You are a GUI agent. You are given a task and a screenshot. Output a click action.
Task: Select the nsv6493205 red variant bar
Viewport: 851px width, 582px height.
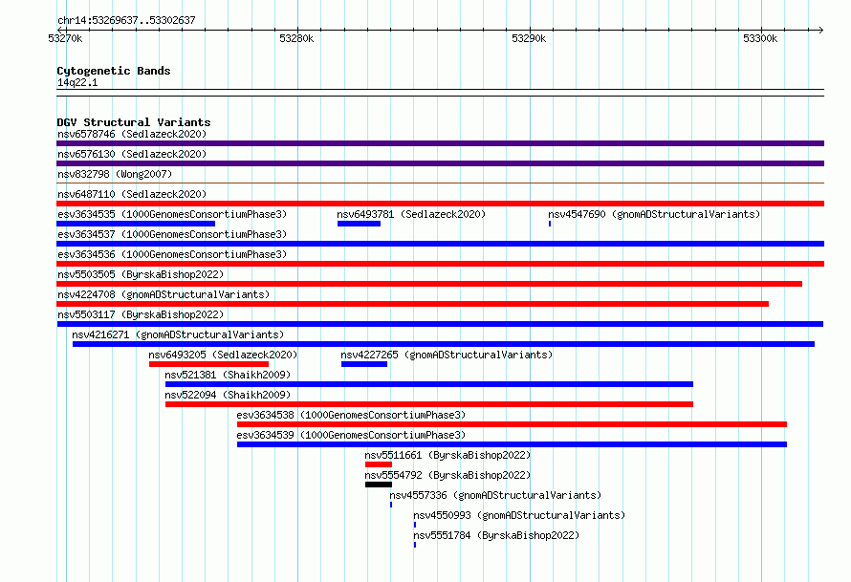pos(209,364)
